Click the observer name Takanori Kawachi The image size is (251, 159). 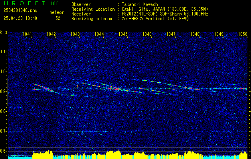[140, 5]
